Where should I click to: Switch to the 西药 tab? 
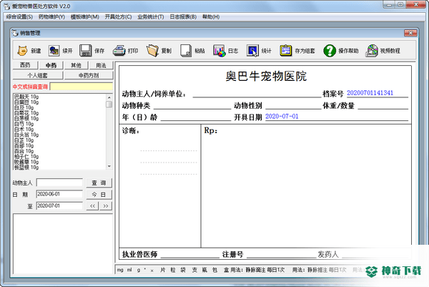pos(25,65)
